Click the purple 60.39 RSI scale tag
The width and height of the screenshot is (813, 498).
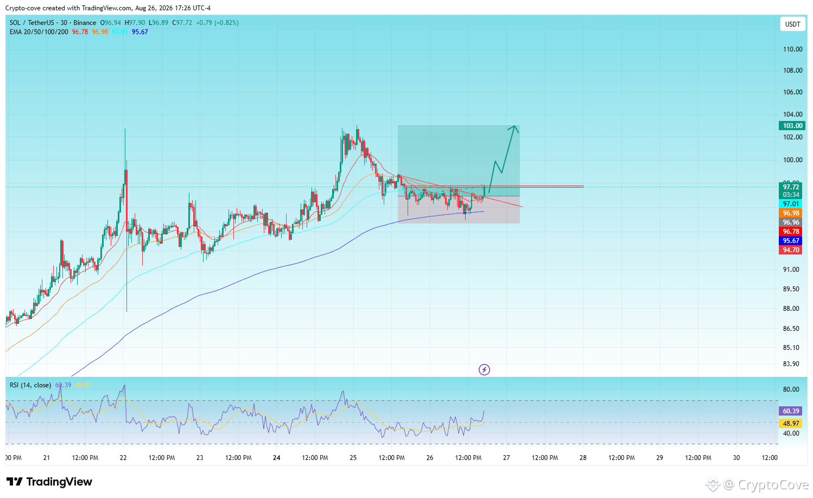(791, 411)
